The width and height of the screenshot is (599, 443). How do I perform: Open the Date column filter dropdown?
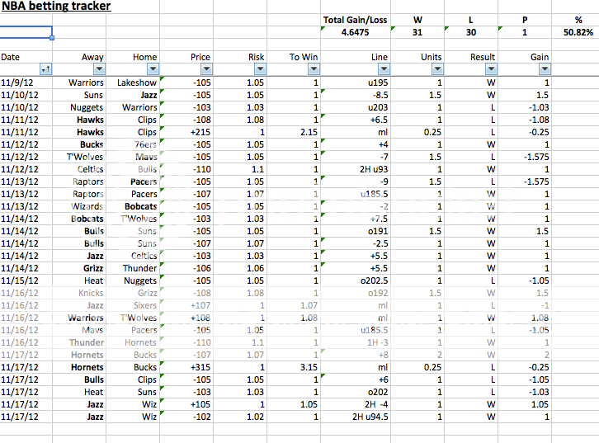pos(45,69)
